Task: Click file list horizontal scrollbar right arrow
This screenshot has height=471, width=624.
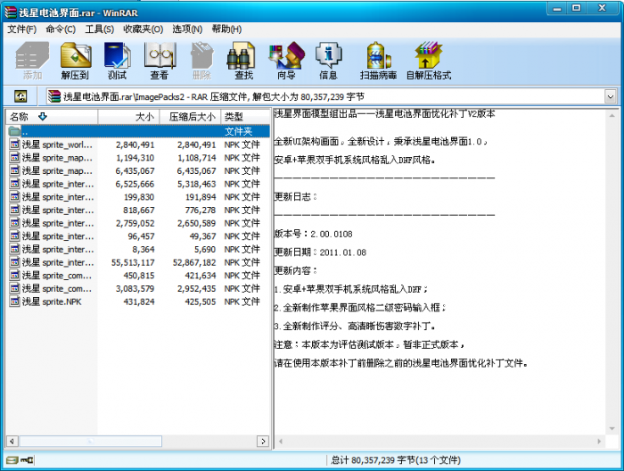Action: click(263, 441)
